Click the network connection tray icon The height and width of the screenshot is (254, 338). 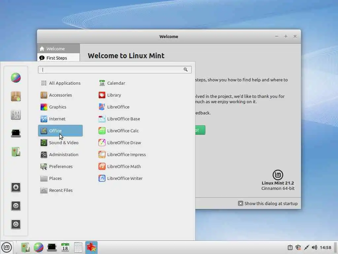tap(306, 247)
